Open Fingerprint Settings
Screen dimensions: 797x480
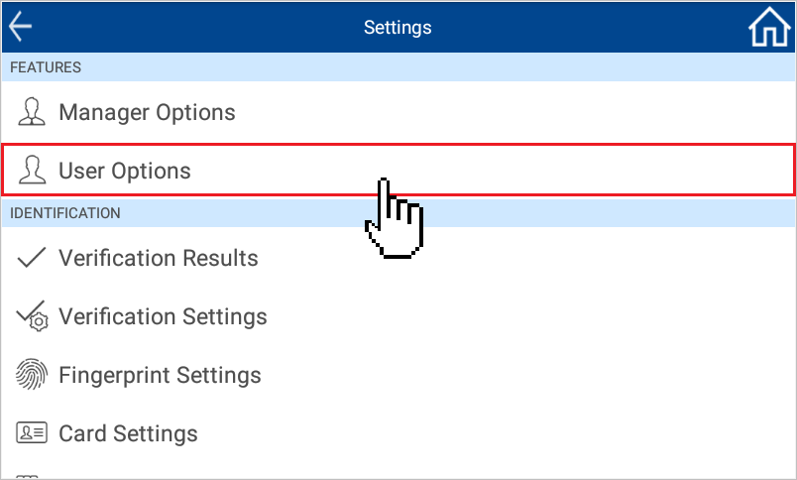(x=398, y=375)
